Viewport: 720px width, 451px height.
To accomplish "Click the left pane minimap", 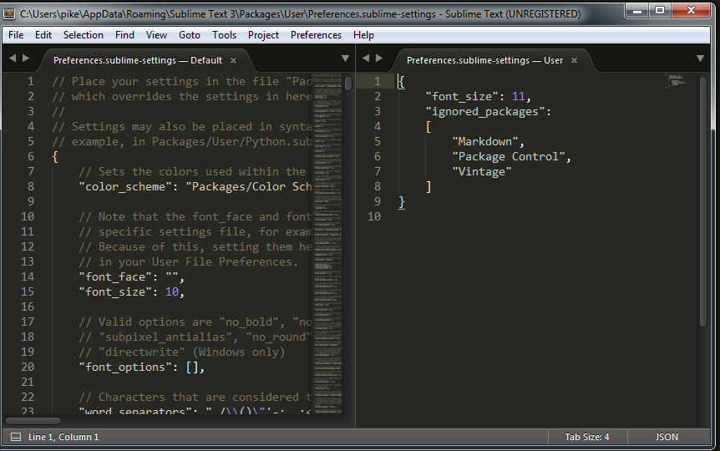I will [x=328, y=243].
